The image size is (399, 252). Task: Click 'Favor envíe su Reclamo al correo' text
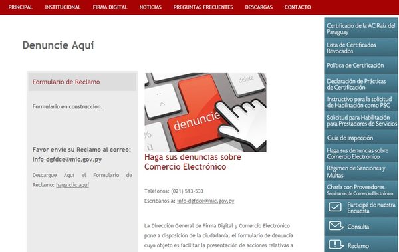(x=82, y=150)
